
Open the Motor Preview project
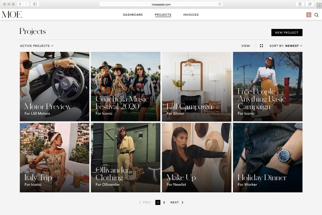(x=54, y=87)
